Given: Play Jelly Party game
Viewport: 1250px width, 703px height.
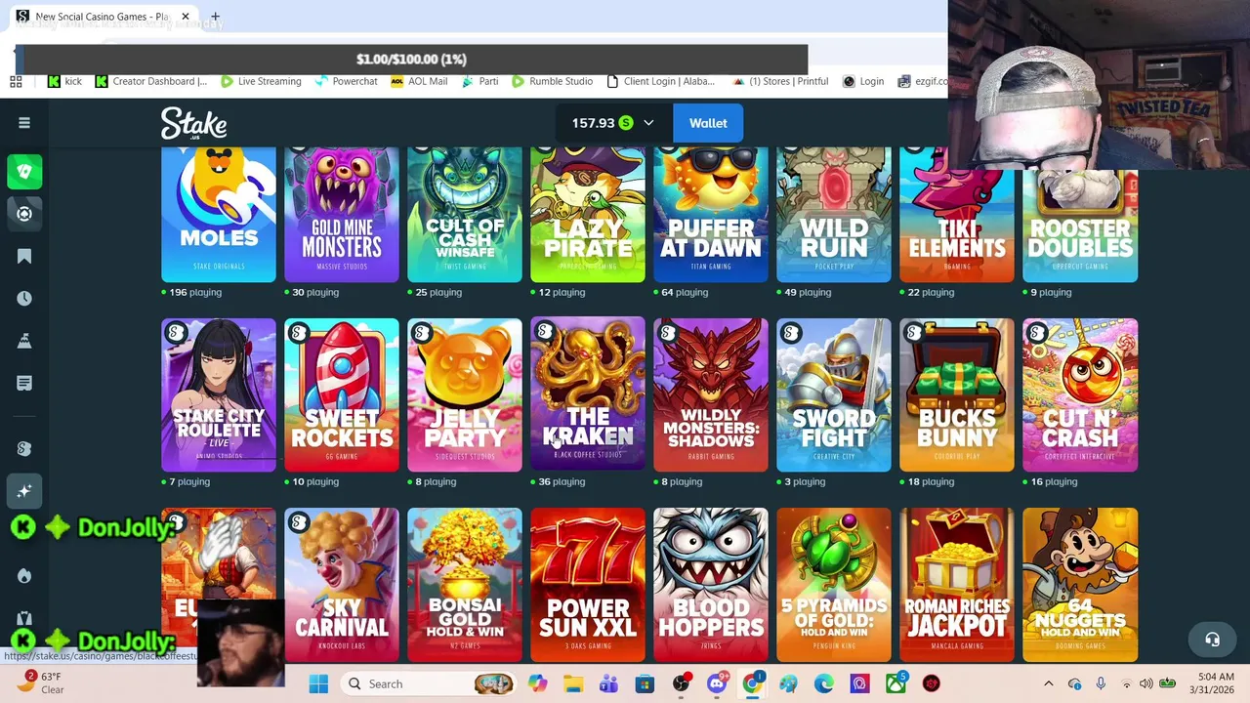Looking at the screenshot, I should [465, 394].
